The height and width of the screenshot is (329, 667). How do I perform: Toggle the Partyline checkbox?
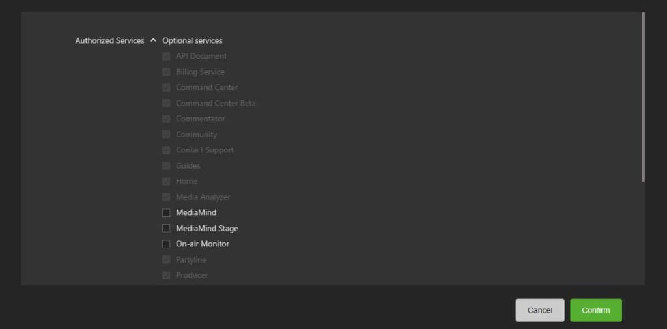[x=166, y=260]
